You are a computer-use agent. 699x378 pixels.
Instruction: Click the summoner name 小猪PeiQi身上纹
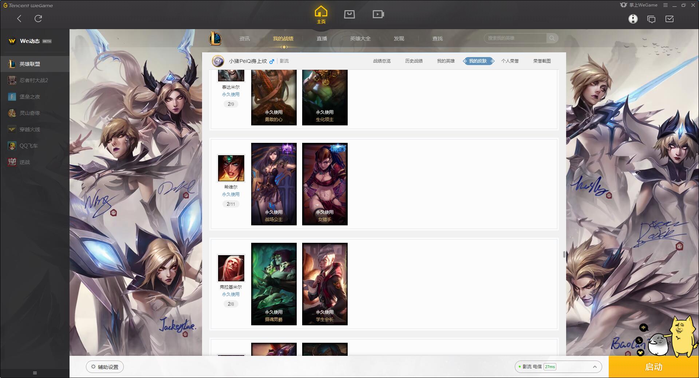pyautogui.click(x=248, y=61)
